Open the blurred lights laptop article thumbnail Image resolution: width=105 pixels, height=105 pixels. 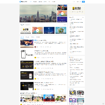[27, 44]
